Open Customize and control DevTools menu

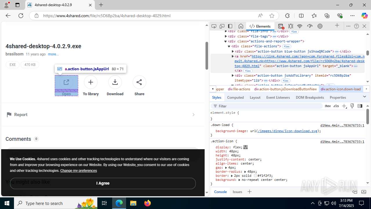[348, 26]
